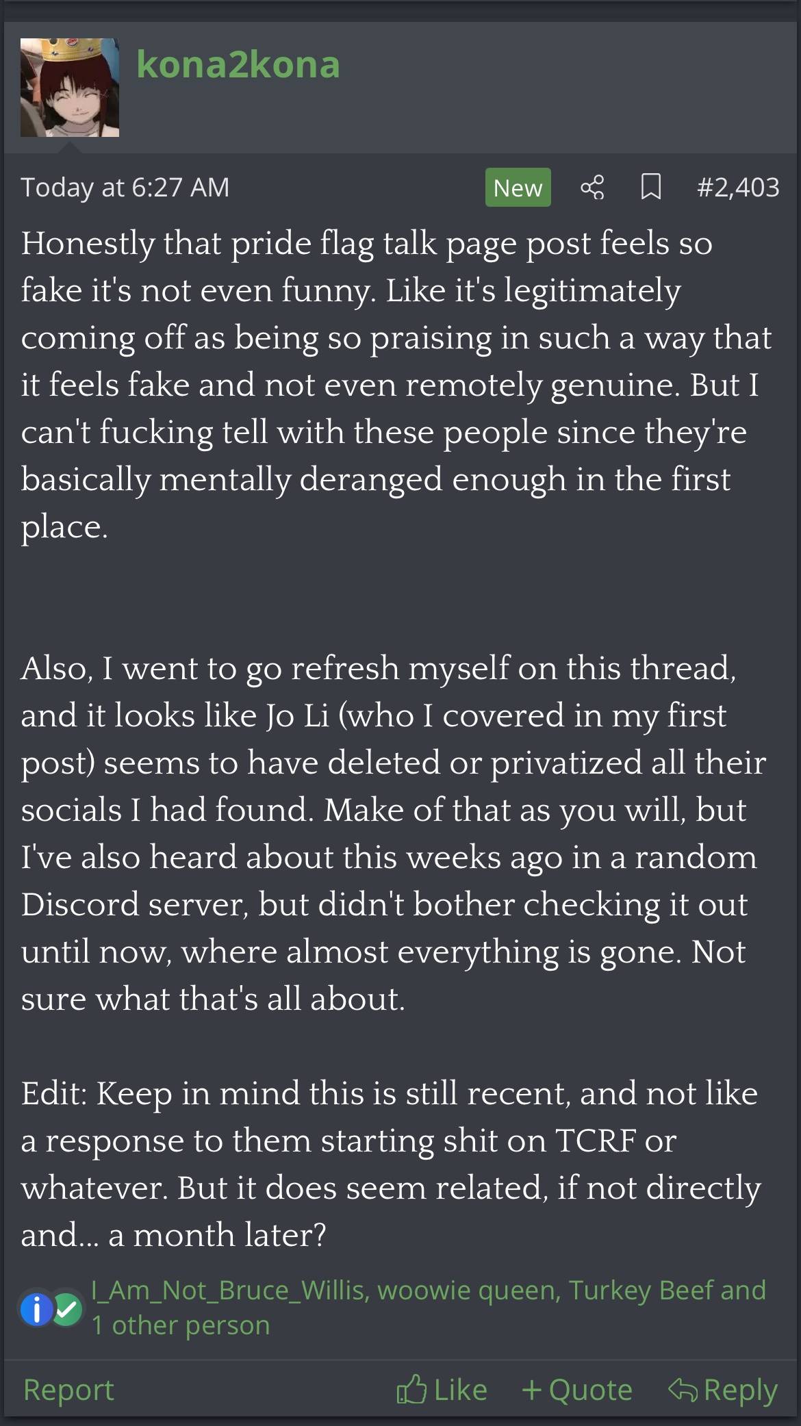Click the share post icon
The height and width of the screenshot is (1426, 801).
592,187
